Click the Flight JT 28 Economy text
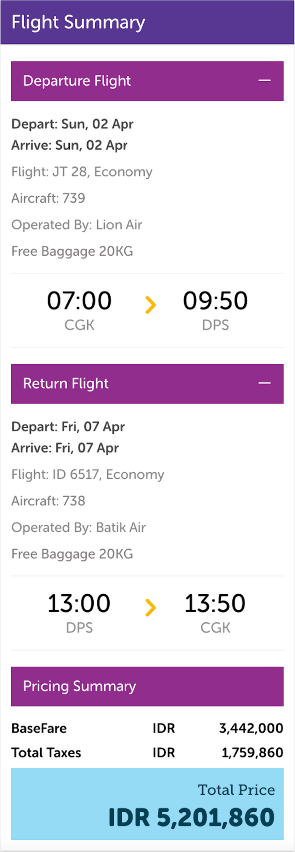Viewport: 295px width, 852px height. (82, 172)
